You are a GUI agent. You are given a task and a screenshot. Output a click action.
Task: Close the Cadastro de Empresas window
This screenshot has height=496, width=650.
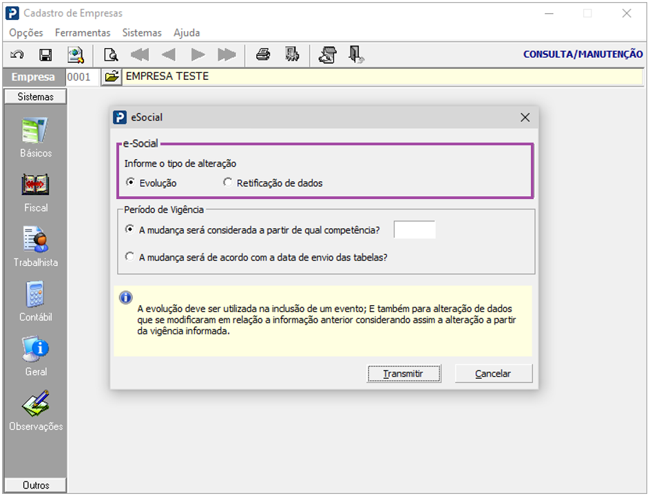click(x=627, y=13)
